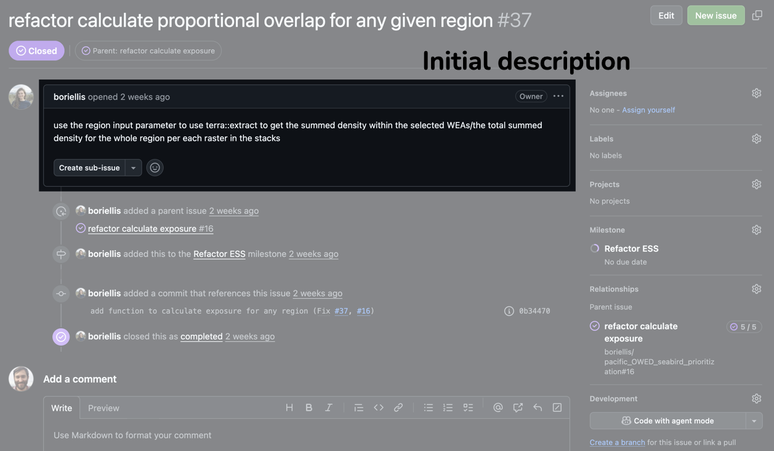Apply bold formatting in comment toolbar
774x451 pixels.
click(x=308, y=408)
